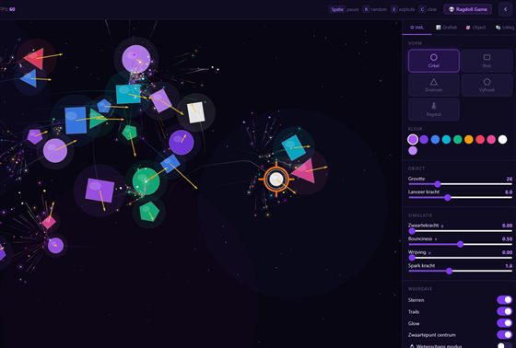Pick the red color swatch
Viewport: 516px width, 348px height.
(x=480, y=139)
